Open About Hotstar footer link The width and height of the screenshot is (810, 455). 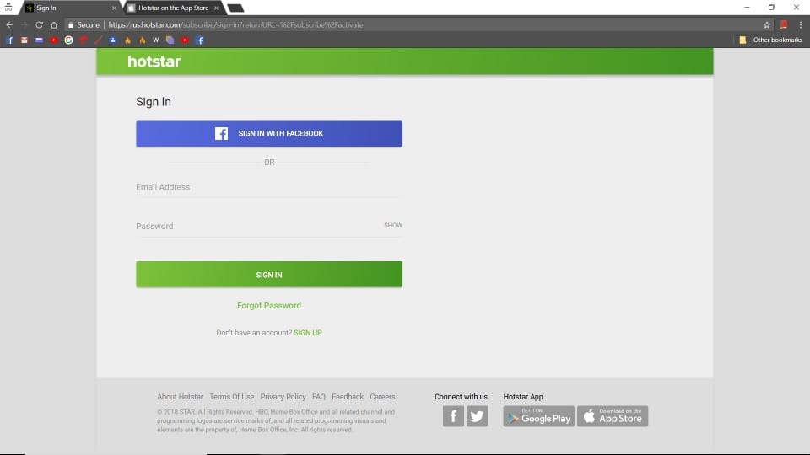tap(181, 397)
